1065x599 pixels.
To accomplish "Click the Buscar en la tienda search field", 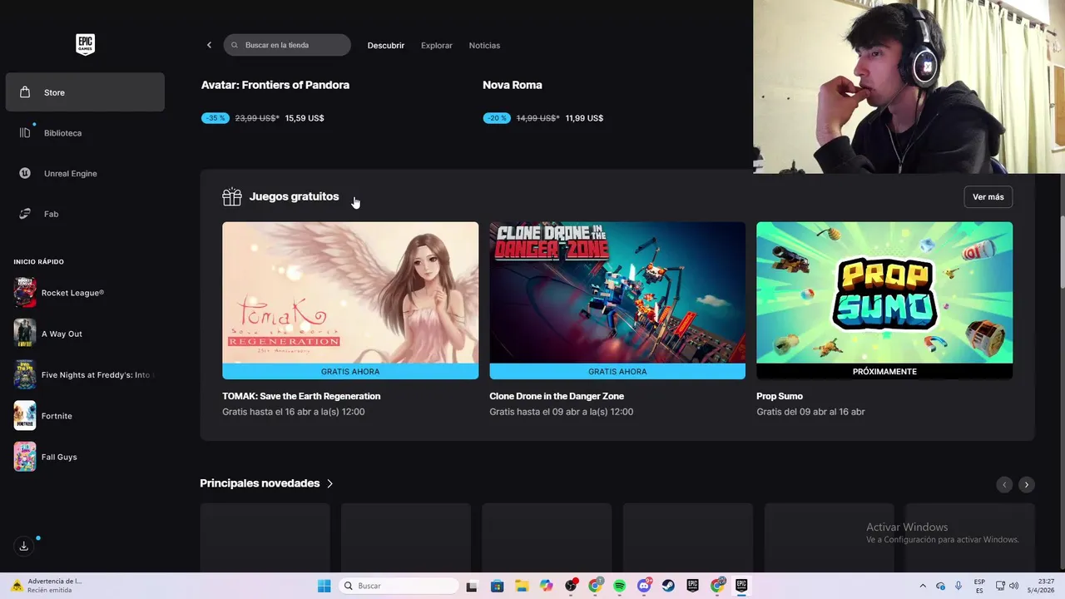I will (287, 45).
